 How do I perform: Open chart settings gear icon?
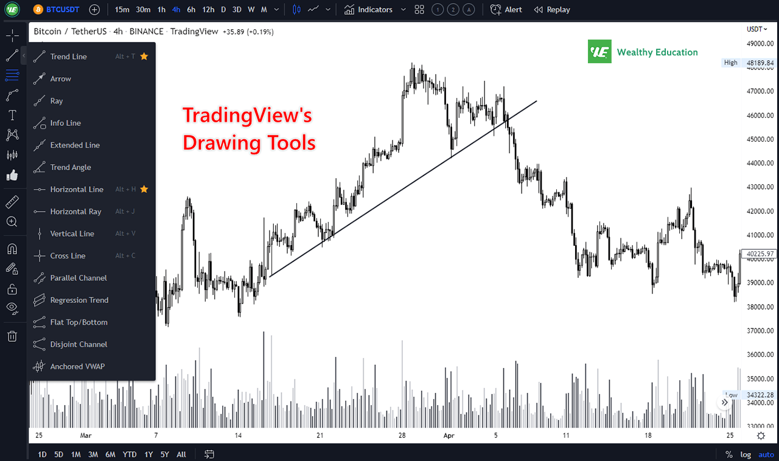761,435
